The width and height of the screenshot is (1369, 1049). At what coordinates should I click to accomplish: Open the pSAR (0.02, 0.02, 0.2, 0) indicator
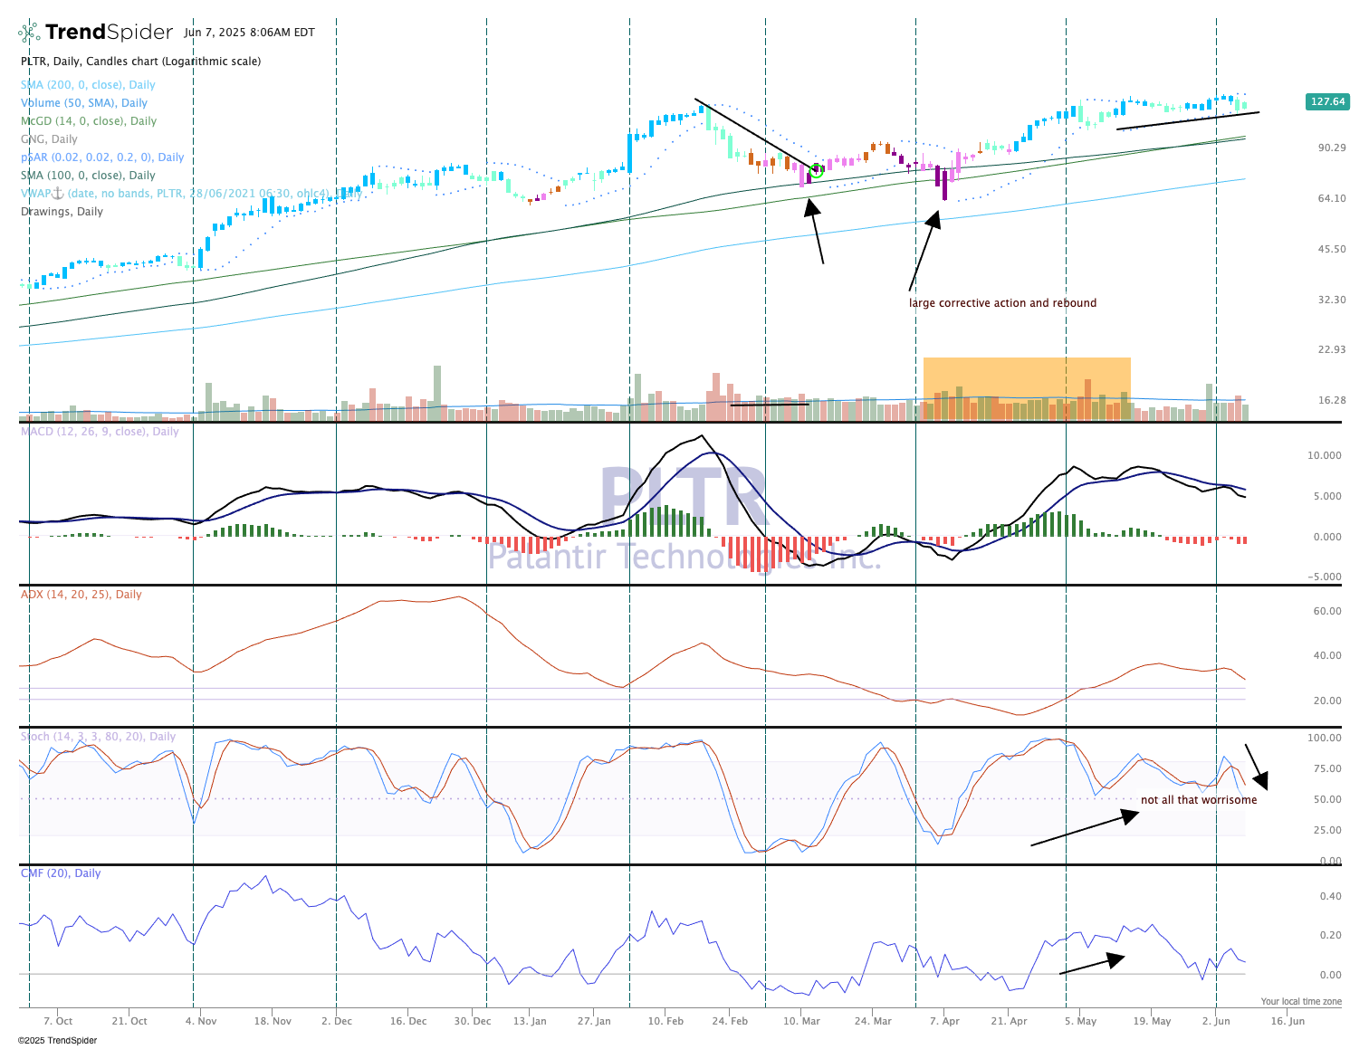click(101, 157)
